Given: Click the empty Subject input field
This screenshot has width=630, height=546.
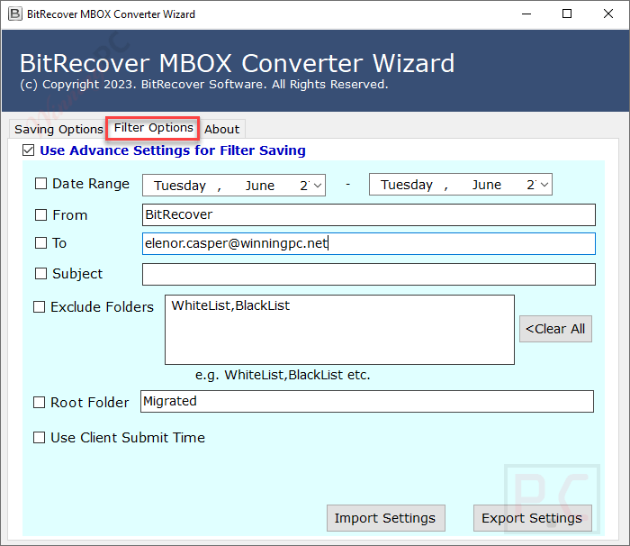Looking at the screenshot, I should point(368,275).
